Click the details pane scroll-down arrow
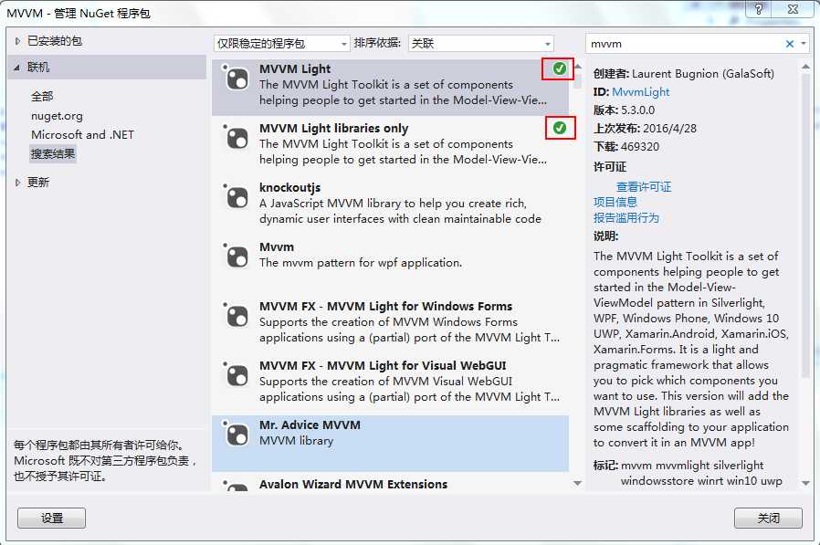The height and width of the screenshot is (545, 820). point(805,483)
